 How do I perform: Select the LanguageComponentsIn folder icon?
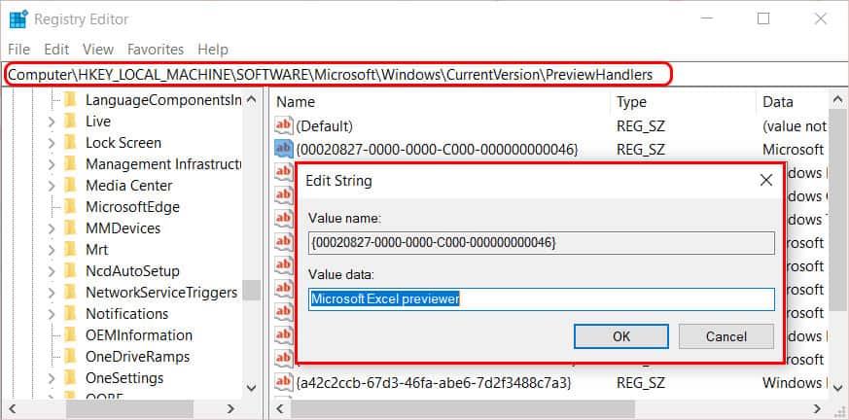[70, 99]
